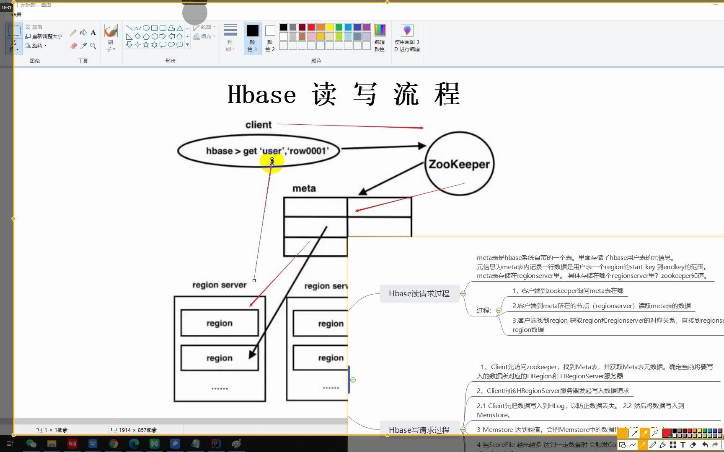Select the Pencil tool in Paint

coord(73,33)
